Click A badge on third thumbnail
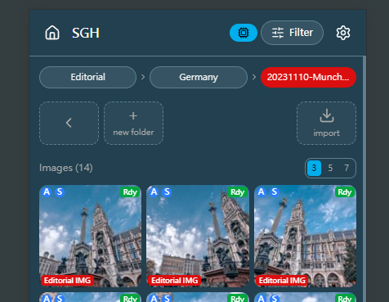This screenshot has width=389, height=302. (x=262, y=192)
